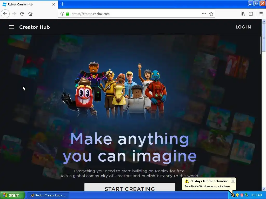Click the Roblox favicon on the tab
The width and height of the screenshot is (266, 199).
click(x=4, y=4)
